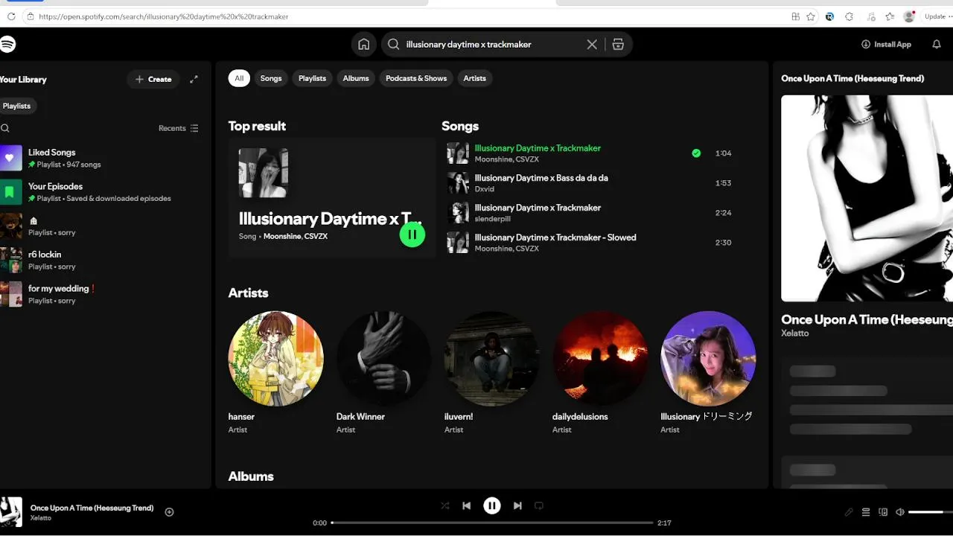This screenshot has width=953, height=536.
Task: Open top result album cover thumbnail
Action: point(263,173)
